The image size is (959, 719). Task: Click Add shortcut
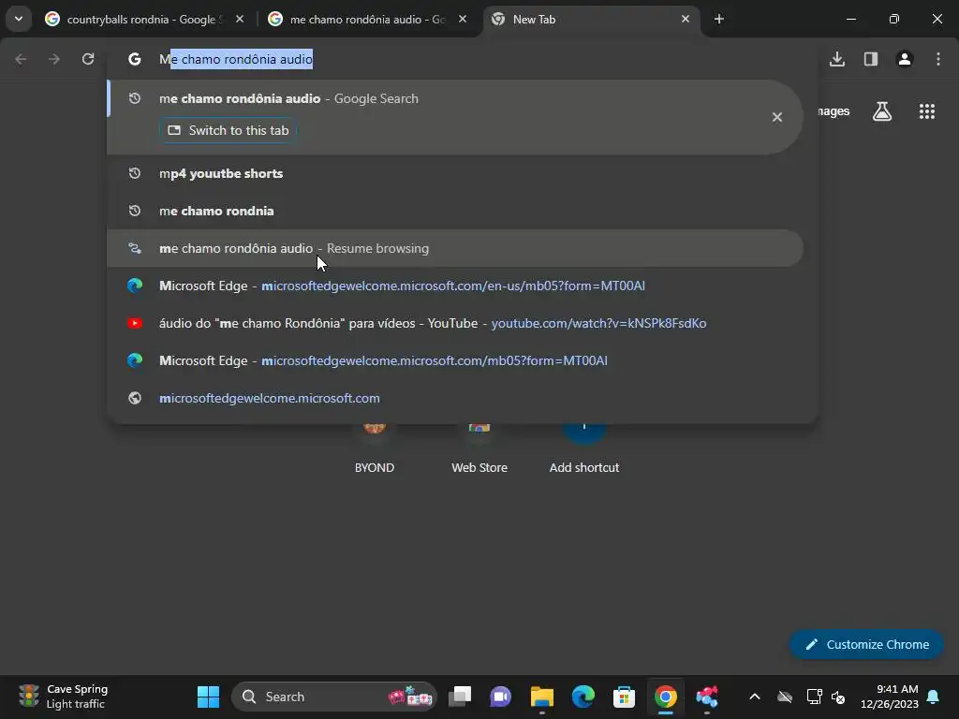(x=584, y=449)
